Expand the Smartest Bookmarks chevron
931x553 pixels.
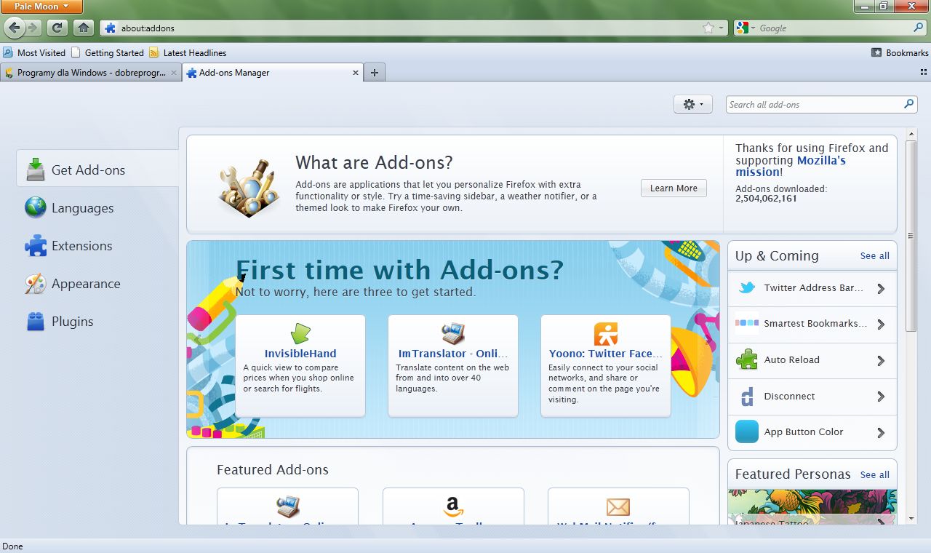[x=881, y=325]
